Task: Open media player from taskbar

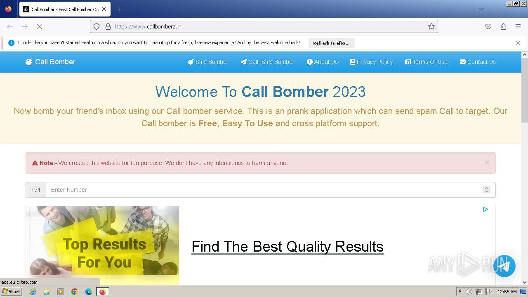Action: point(61,292)
